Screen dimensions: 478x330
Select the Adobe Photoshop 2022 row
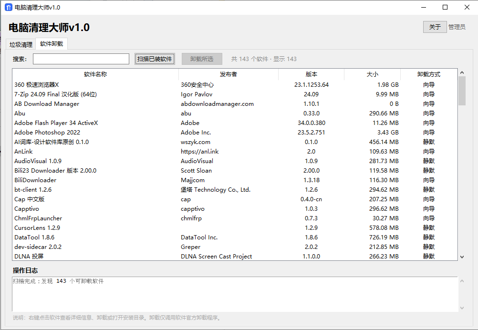pyautogui.click(x=235, y=132)
